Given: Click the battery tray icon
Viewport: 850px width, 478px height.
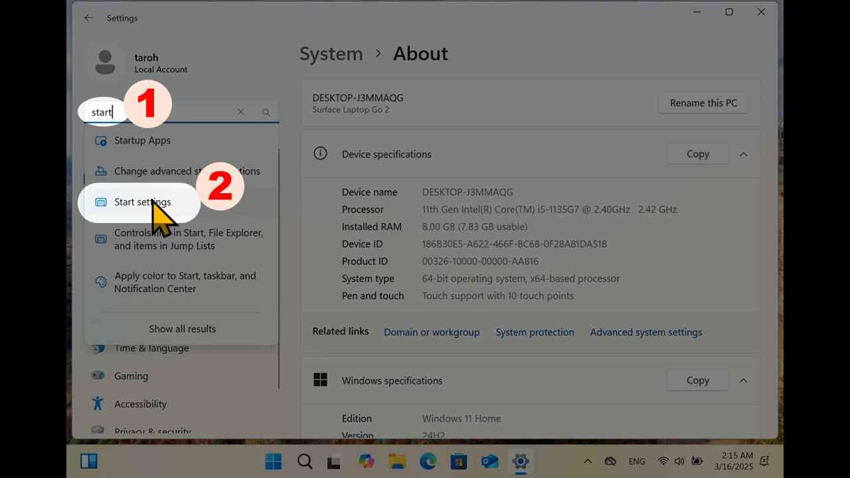Looking at the screenshot, I should (697, 461).
